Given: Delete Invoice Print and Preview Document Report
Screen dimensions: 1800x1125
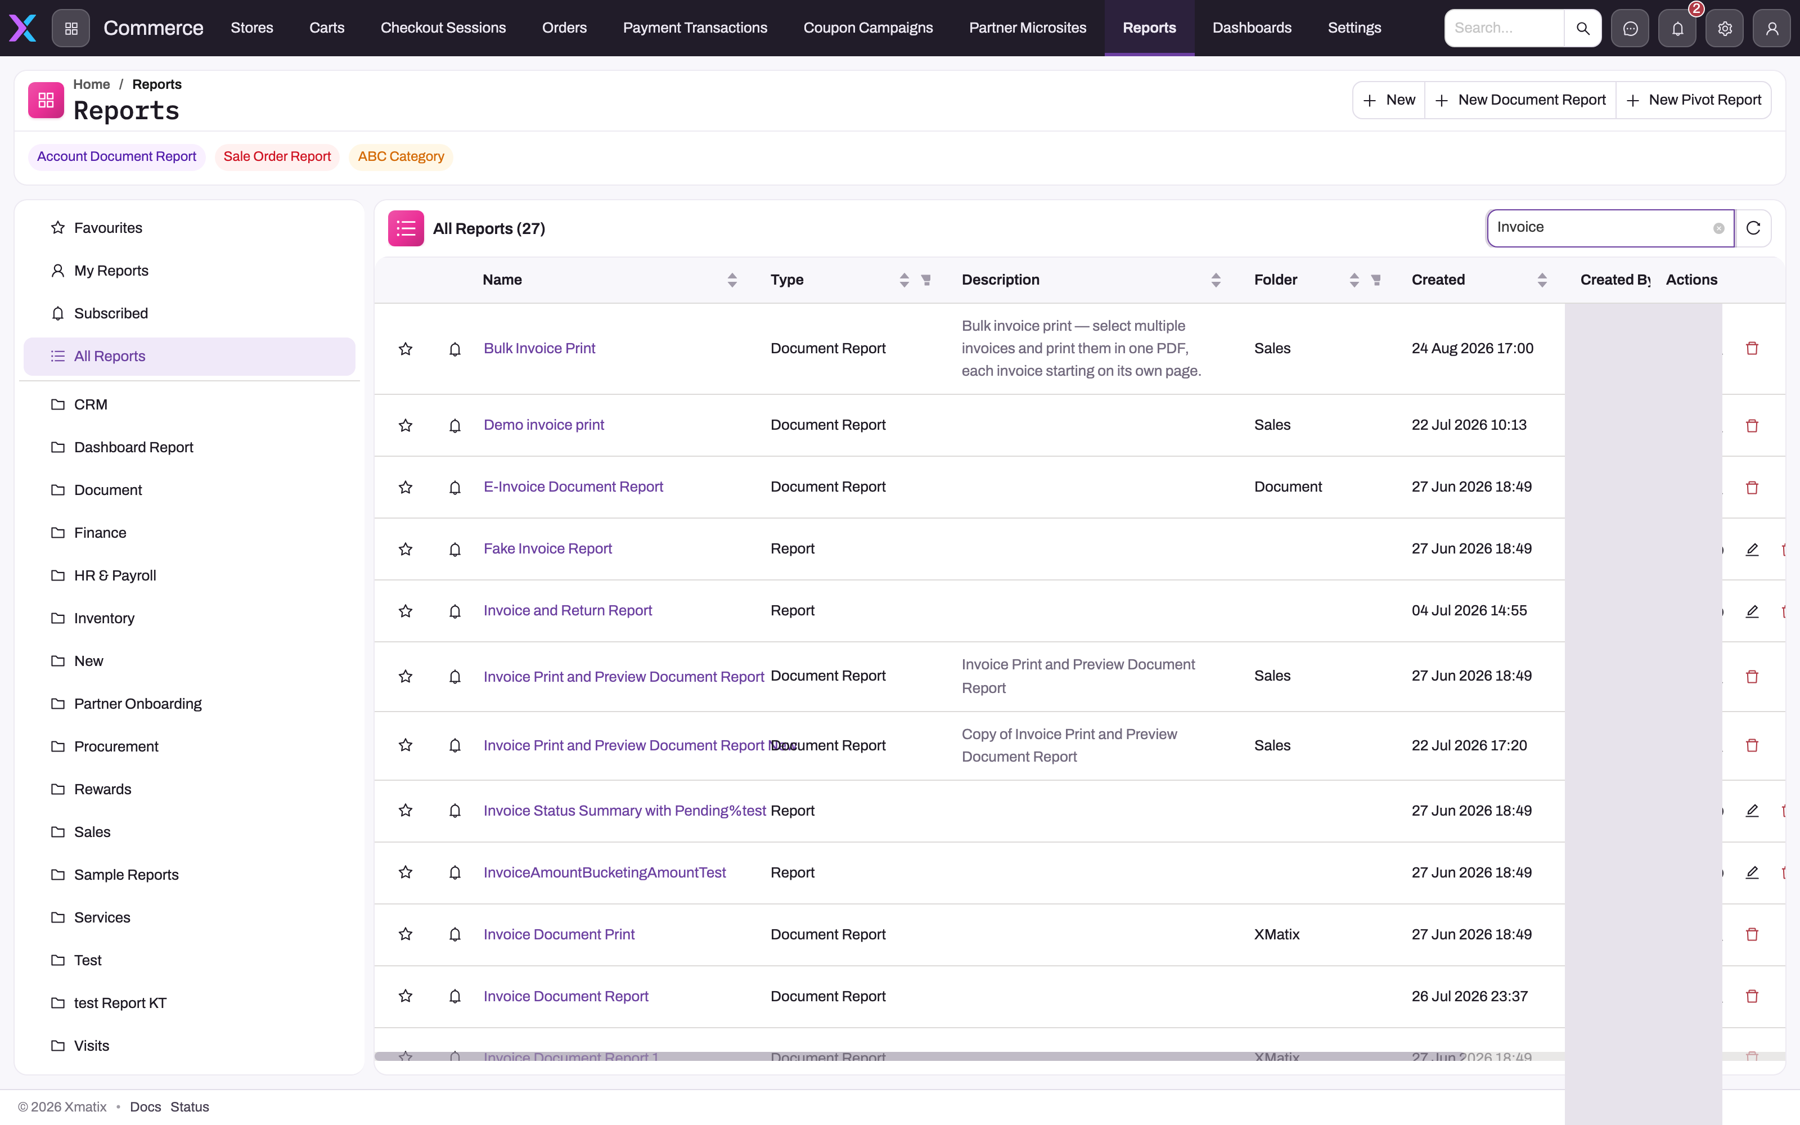Looking at the screenshot, I should 1752,676.
